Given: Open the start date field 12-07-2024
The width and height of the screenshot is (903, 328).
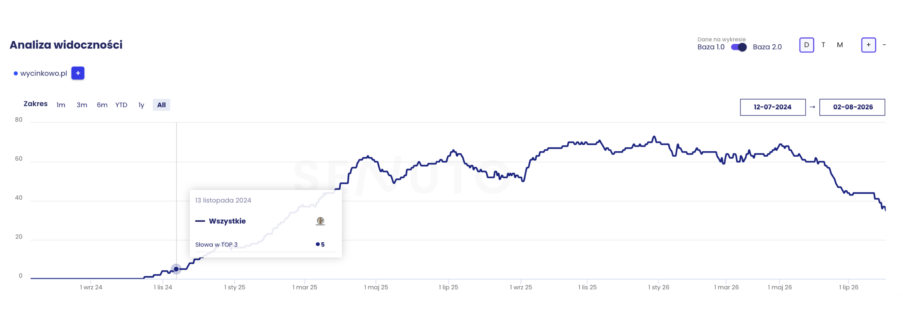Looking at the screenshot, I should [x=772, y=107].
